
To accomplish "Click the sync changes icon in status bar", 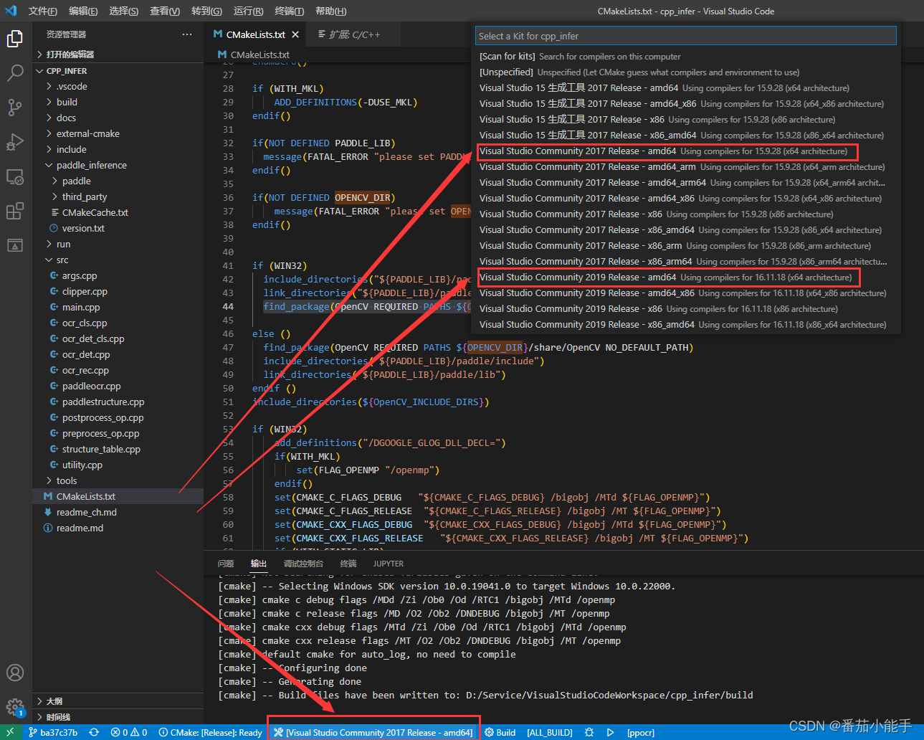I will pos(94,732).
